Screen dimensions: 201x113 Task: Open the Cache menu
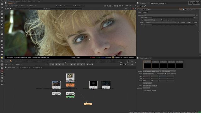[x=29, y=1]
